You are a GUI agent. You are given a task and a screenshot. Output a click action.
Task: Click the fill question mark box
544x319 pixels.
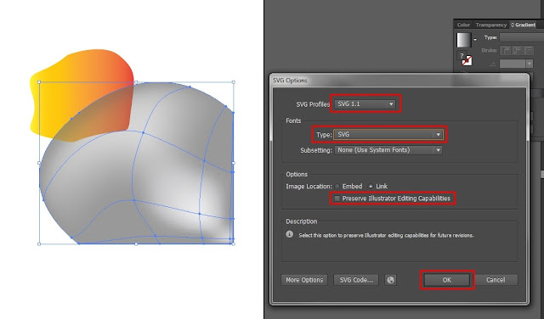tap(462, 56)
